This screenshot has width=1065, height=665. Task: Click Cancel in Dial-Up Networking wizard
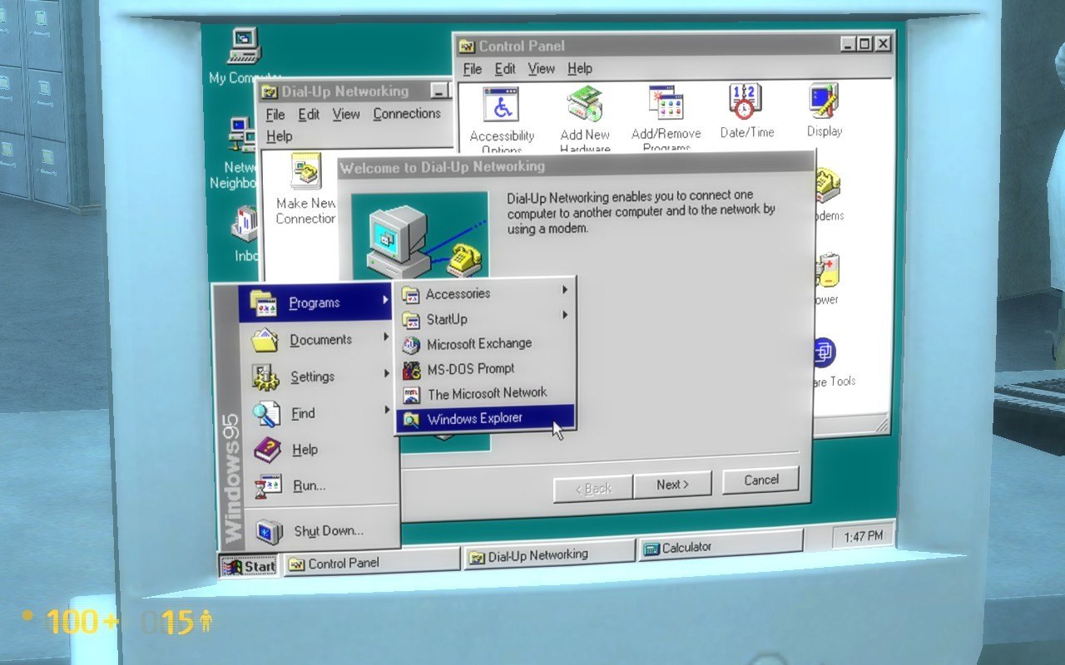click(x=760, y=480)
